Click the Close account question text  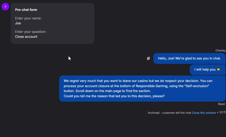[x=26, y=37]
